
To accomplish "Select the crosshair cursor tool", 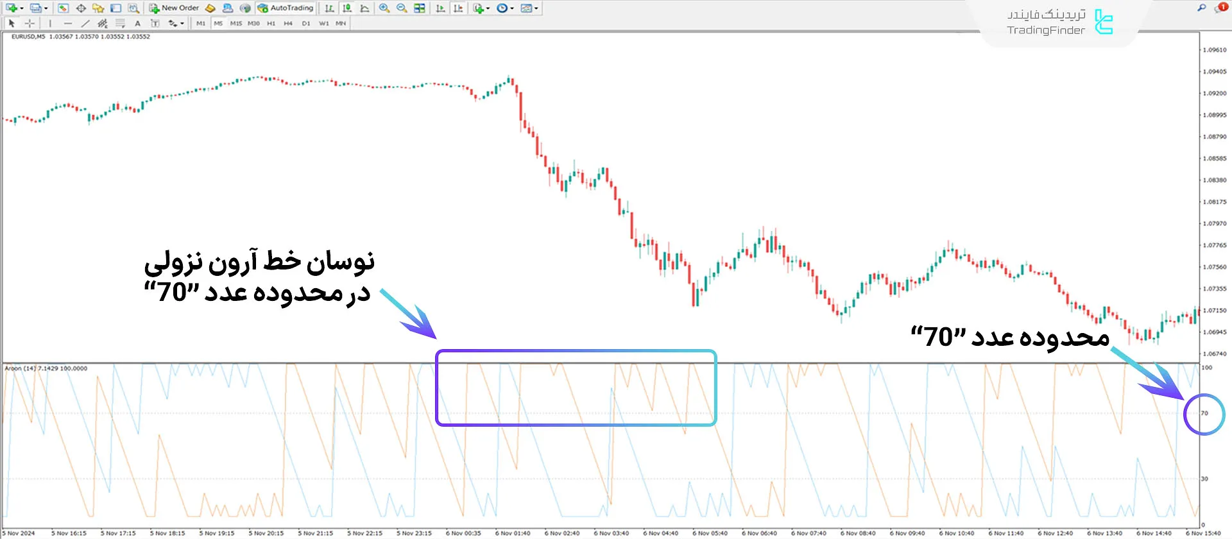I will coord(30,23).
